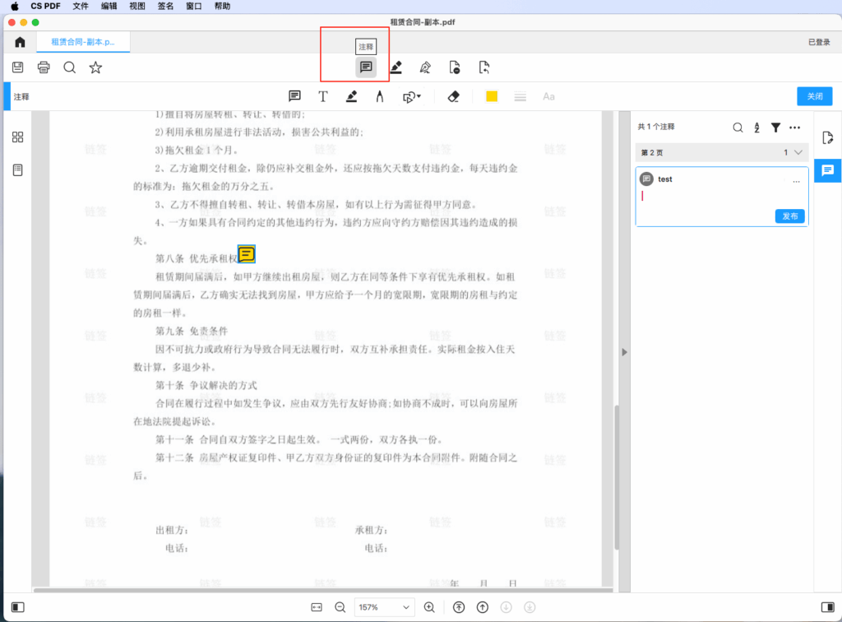Click the 发布 button
The width and height of the screenshot is (842, 622).
pyautogui.click(x=789, y=216)
